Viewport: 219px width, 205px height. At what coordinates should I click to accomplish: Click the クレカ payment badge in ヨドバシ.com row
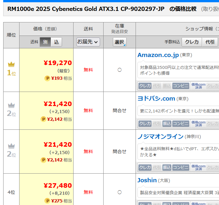(145, 124)
